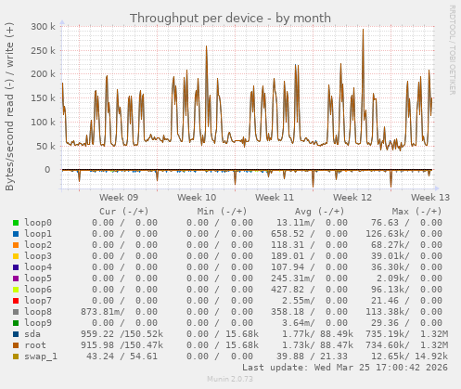Select the root legend label
461x389 pixels.
click(35, 345)
